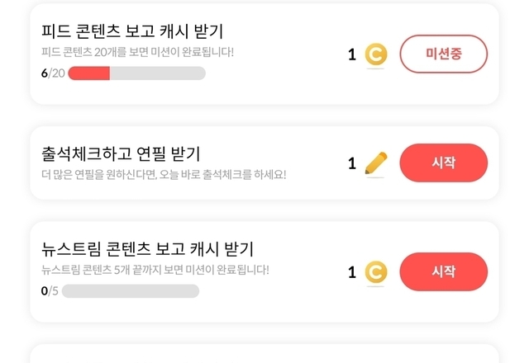Open the 출석체크하고 연필 받기 title
Image resolution: width=529 pixels, height=363 pixels.
point(121,153)
